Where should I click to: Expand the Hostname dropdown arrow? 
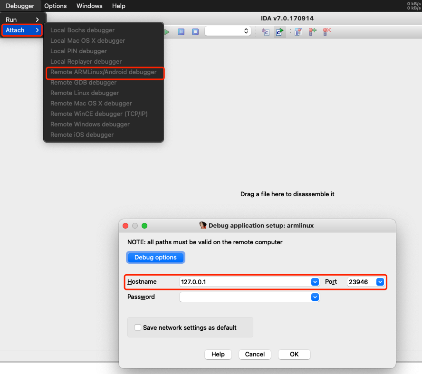[315, 282]
